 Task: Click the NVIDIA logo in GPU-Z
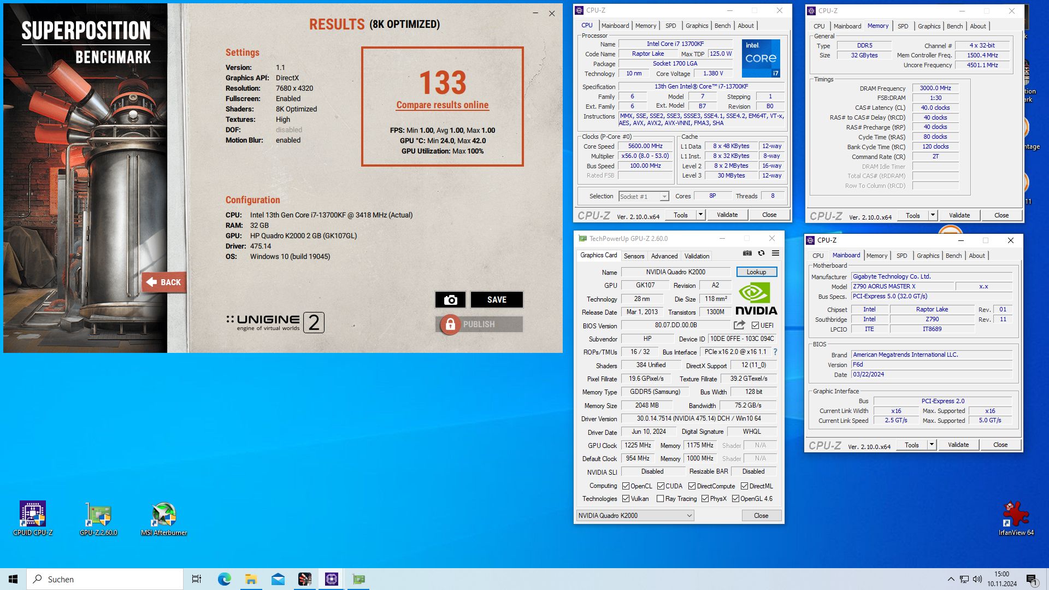tap(756, 298)
